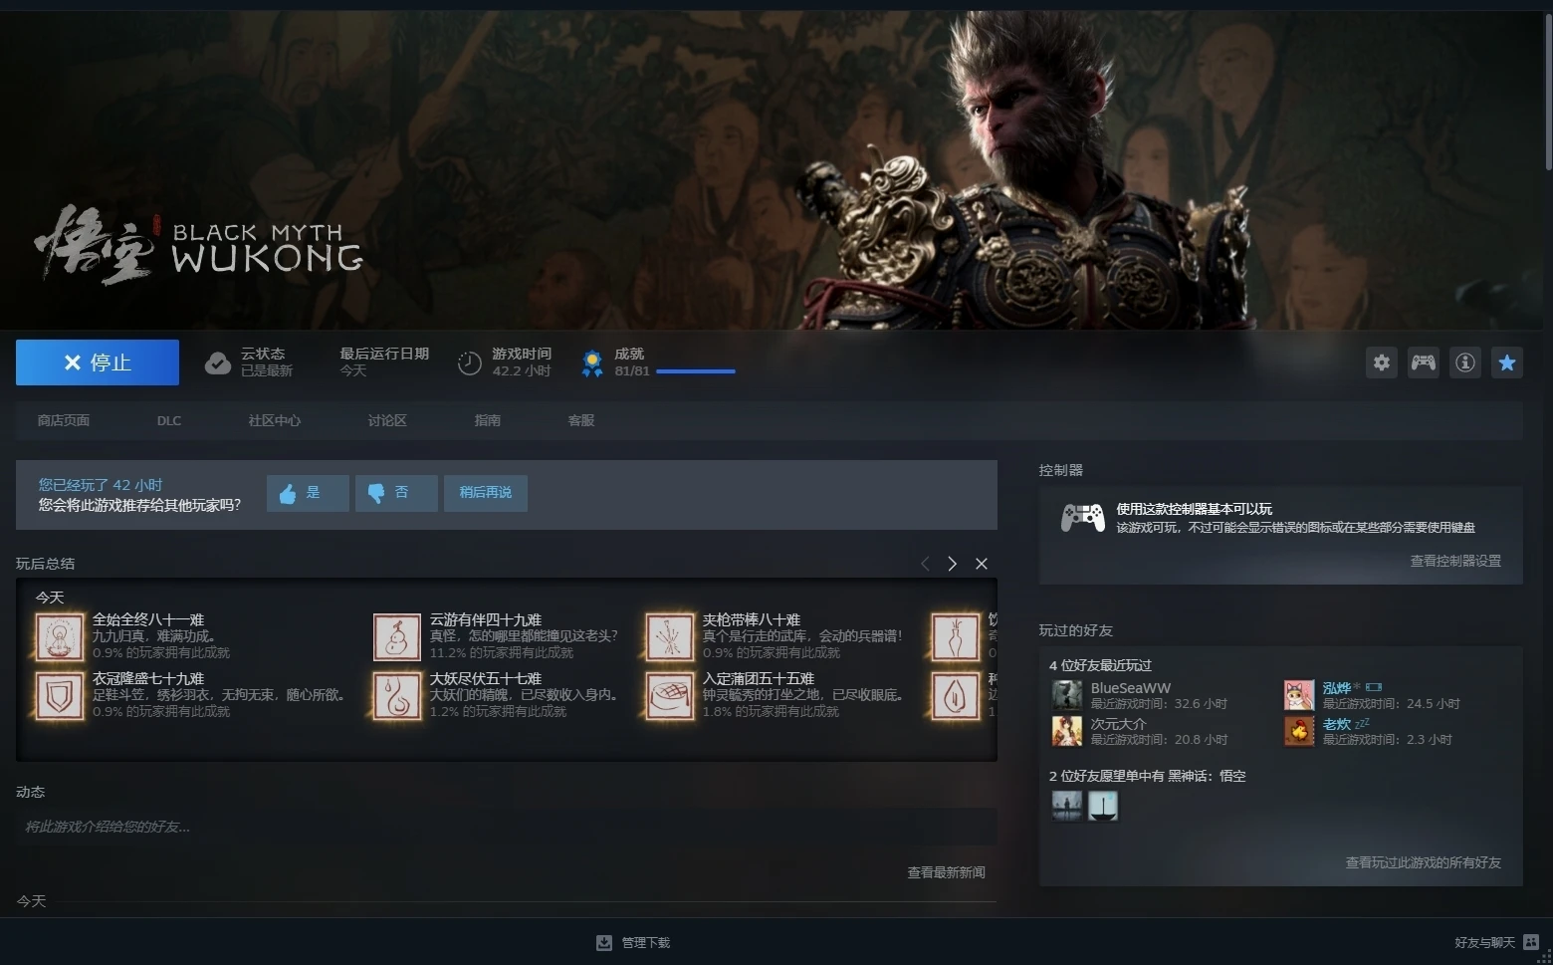
Task: Open the 查看控制器设置 link
Action: pos(1455,561)
